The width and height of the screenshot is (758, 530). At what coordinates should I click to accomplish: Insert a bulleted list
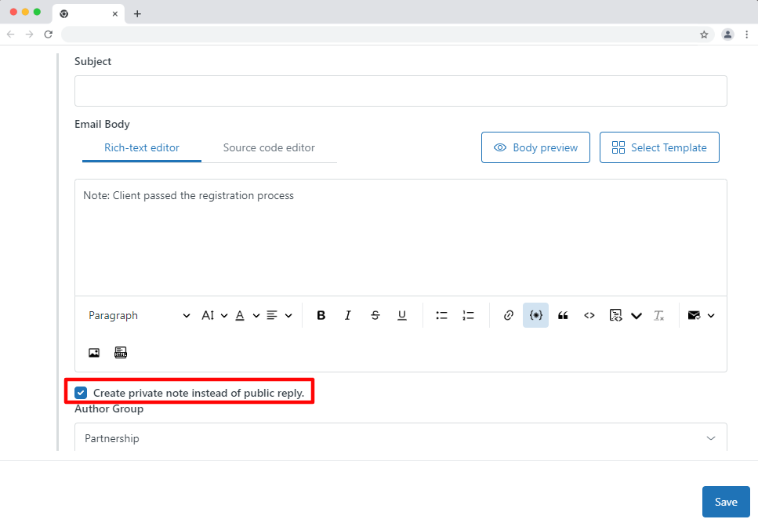click(x=441, y=315)
